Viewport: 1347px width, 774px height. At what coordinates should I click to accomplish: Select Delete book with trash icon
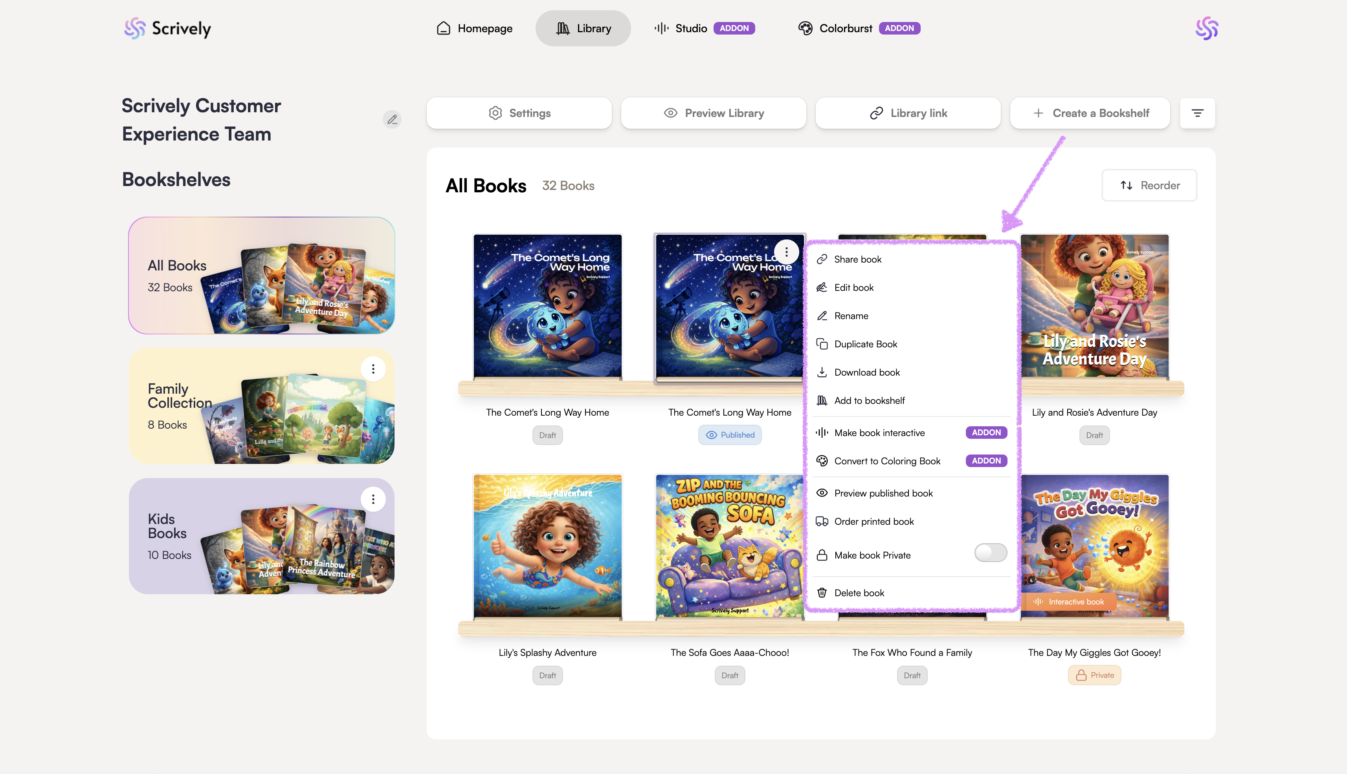(x=859, y=593)
